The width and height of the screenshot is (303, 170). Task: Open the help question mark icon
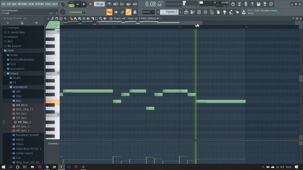252,4
